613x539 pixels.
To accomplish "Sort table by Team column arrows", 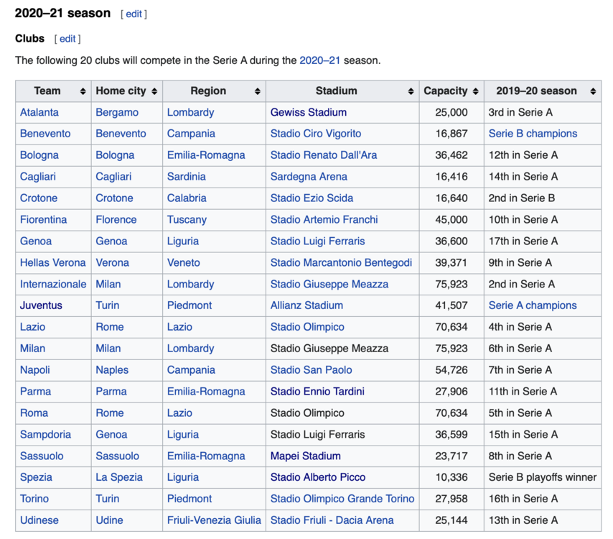I will click(83, 91).
